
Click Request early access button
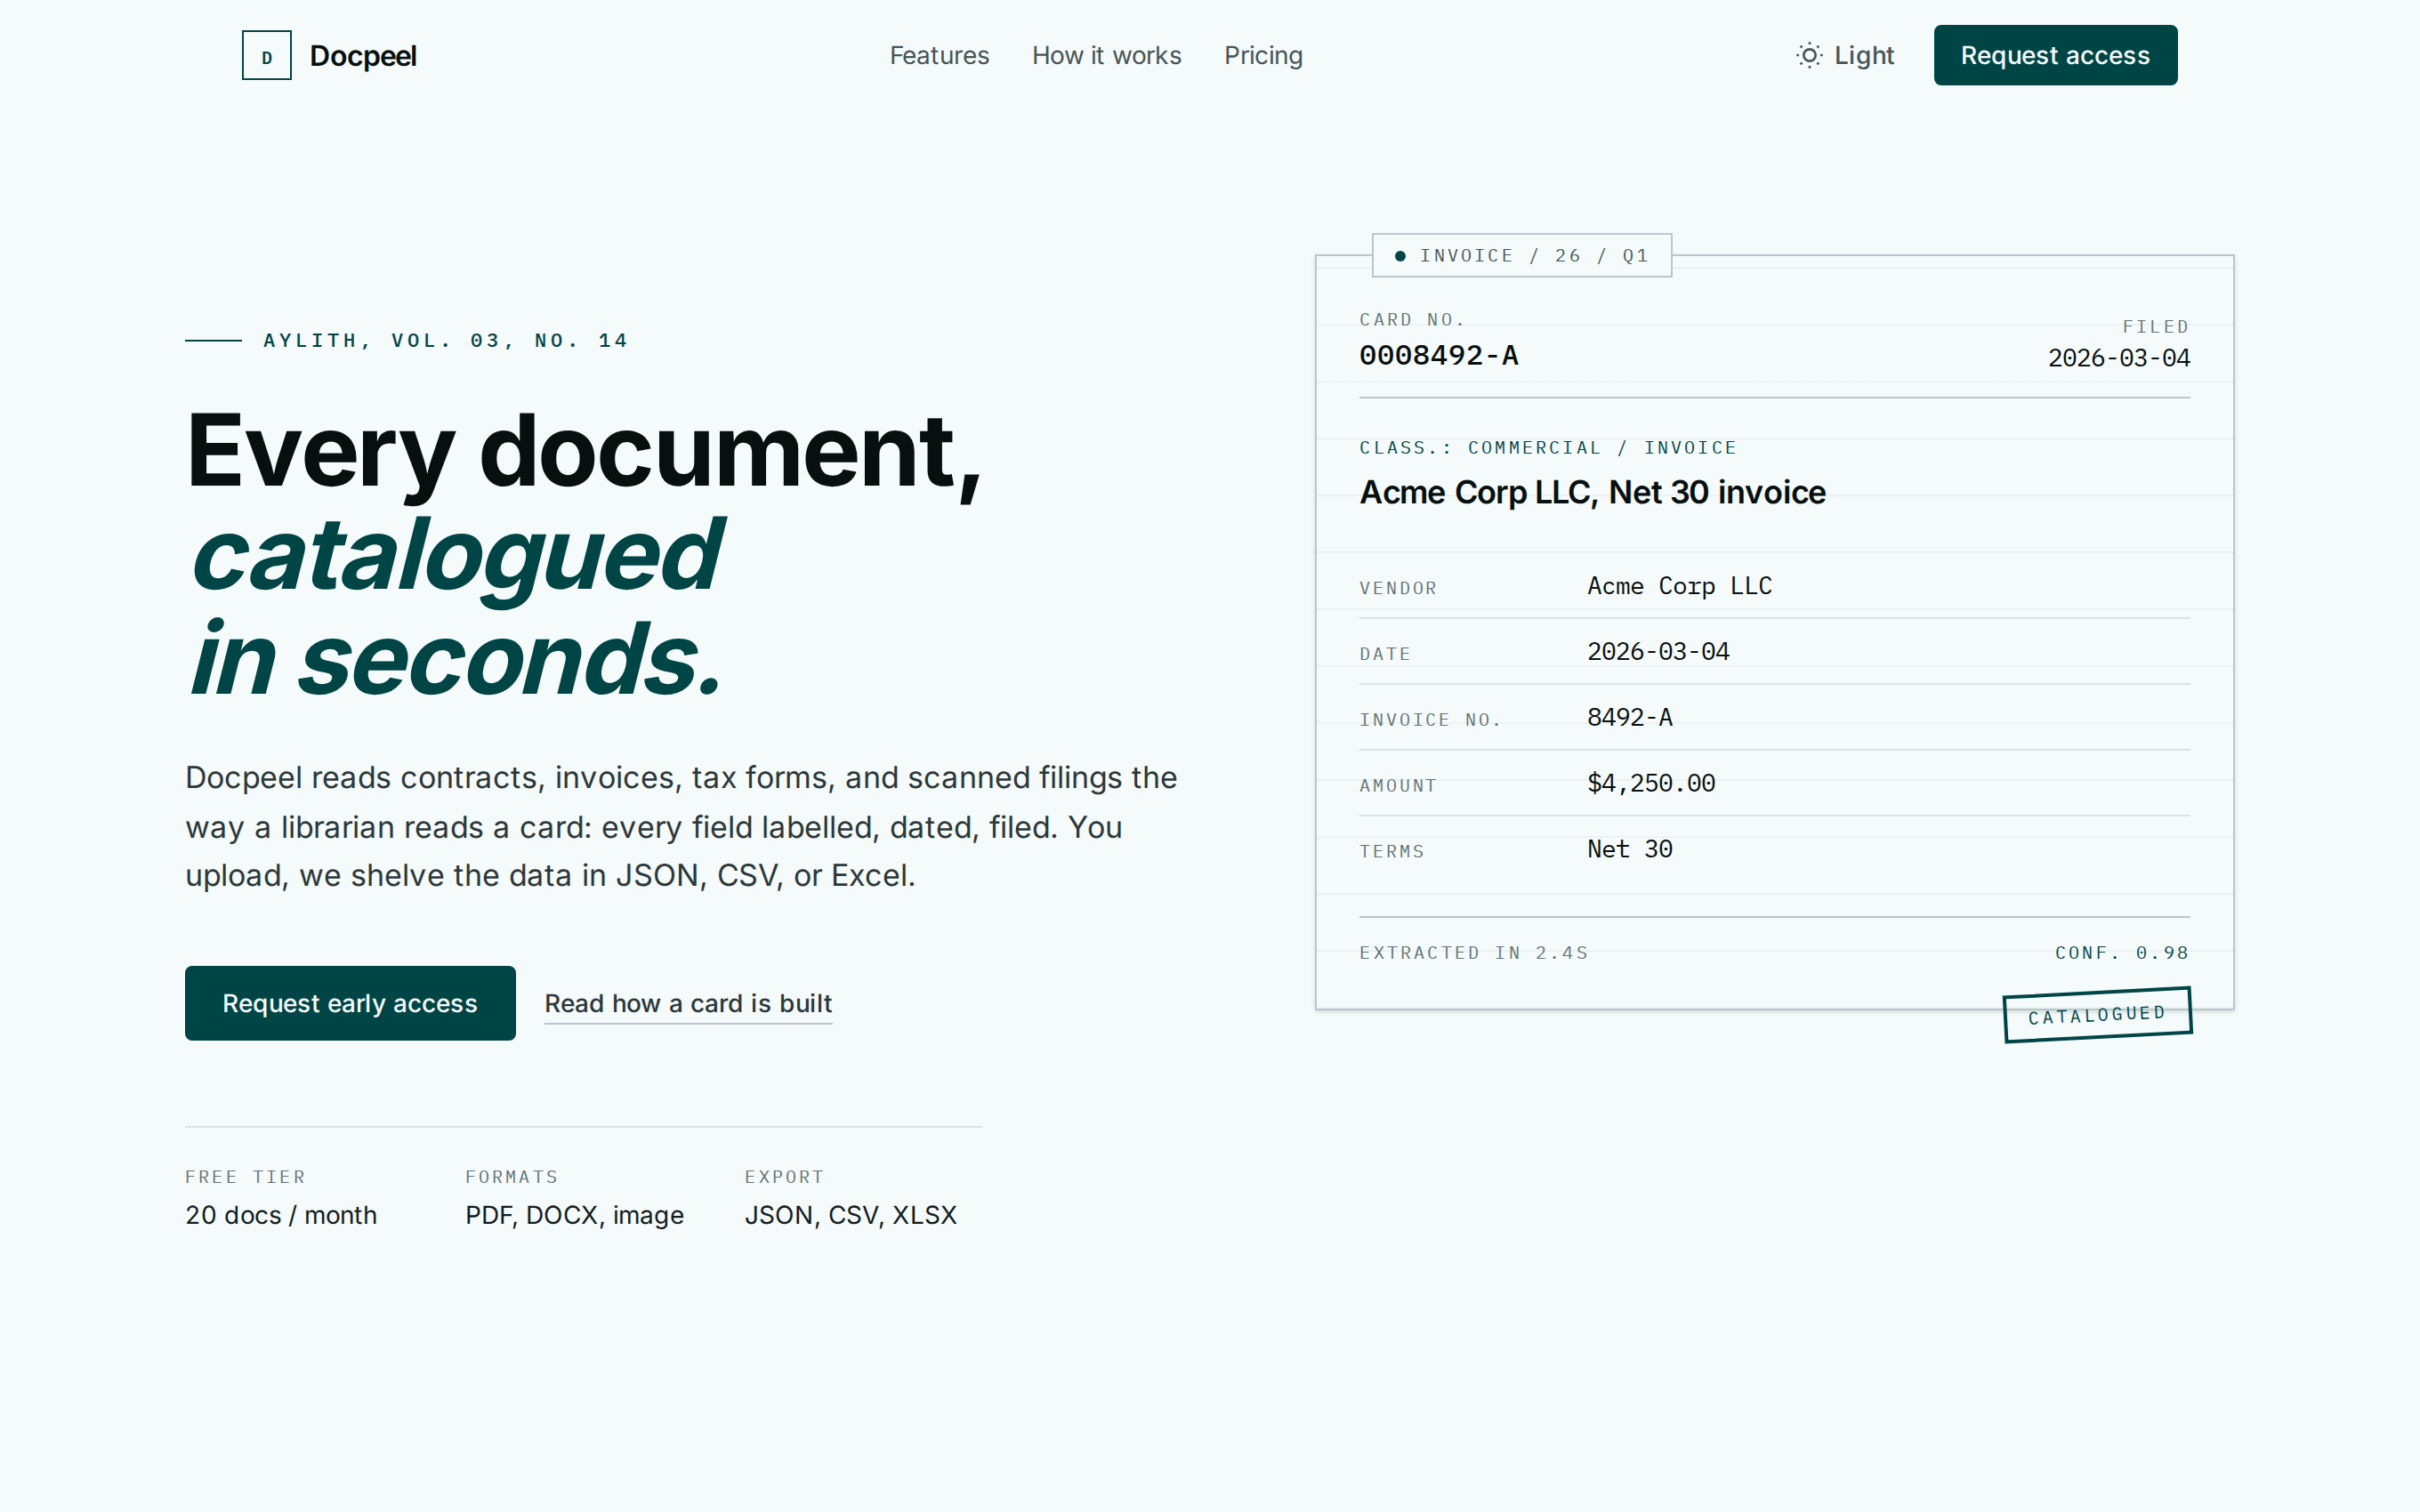(350, 1003)
